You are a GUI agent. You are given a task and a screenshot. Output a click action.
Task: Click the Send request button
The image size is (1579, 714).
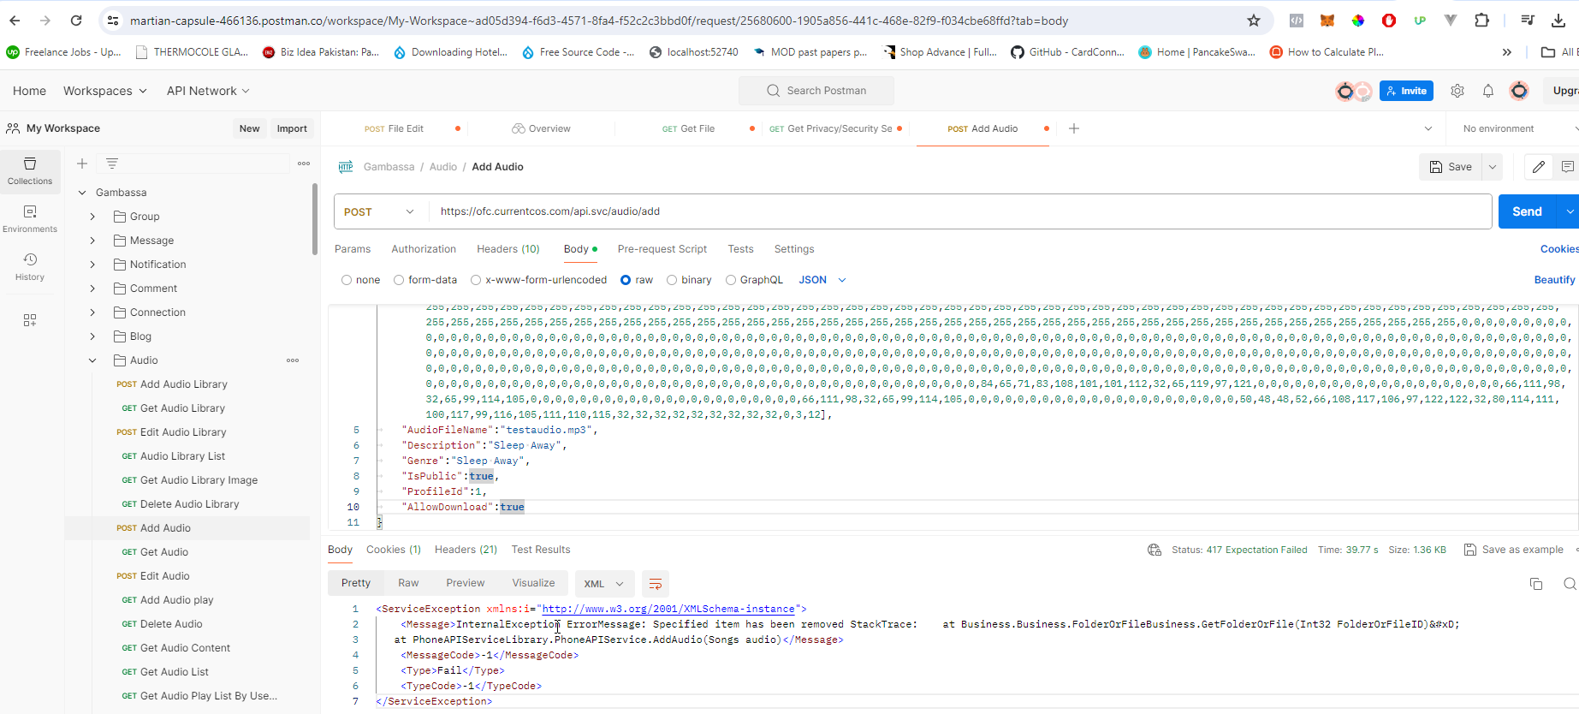(1527, 211)
